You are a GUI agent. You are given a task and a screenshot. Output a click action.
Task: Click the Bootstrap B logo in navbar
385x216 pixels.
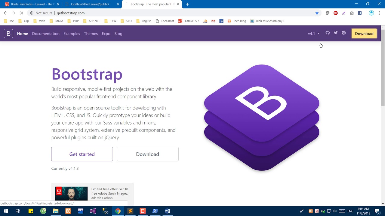point(8,34)
